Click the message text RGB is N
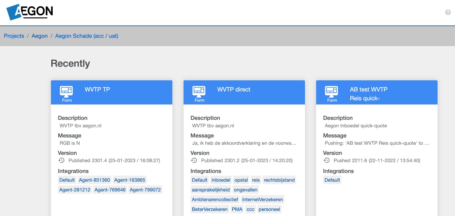 70,143
